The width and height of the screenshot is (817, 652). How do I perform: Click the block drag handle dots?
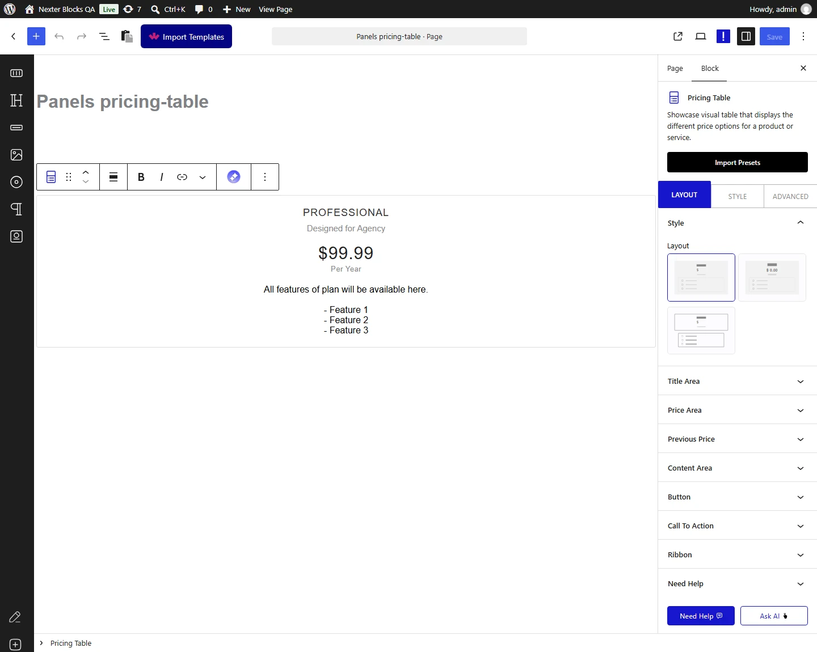coord(69,177)
